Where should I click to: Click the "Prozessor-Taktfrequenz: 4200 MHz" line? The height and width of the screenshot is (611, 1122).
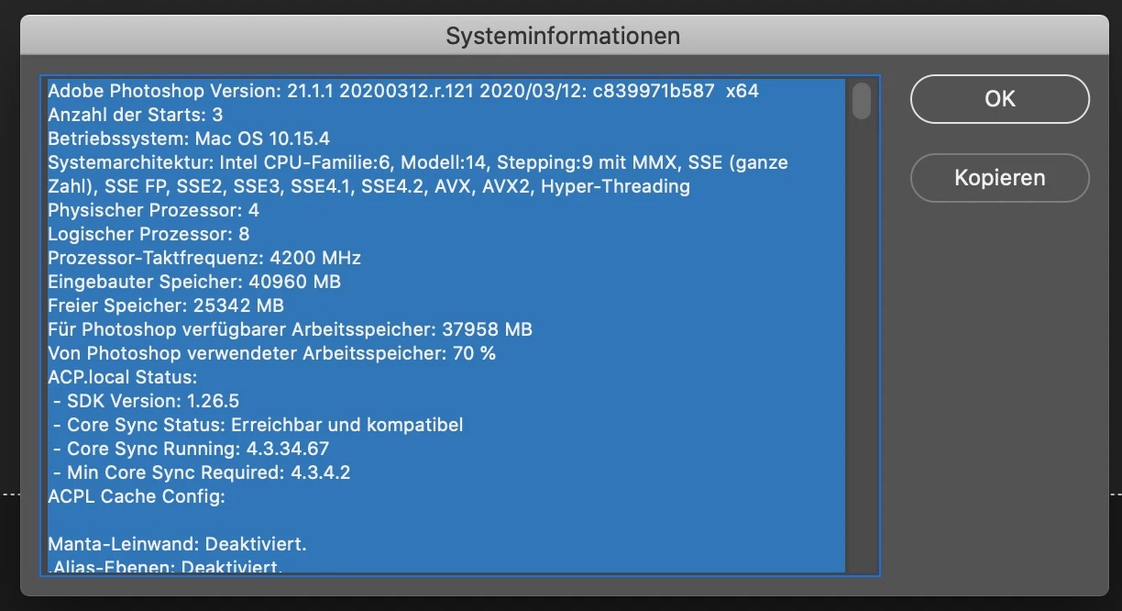[x=204, y=258]
